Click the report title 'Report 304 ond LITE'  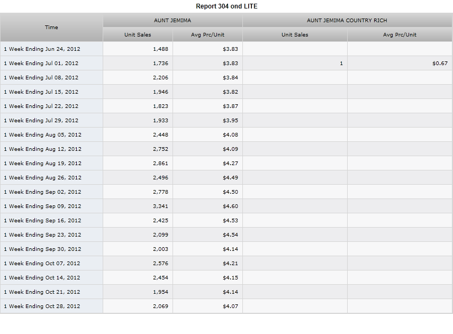pos(226,6)
